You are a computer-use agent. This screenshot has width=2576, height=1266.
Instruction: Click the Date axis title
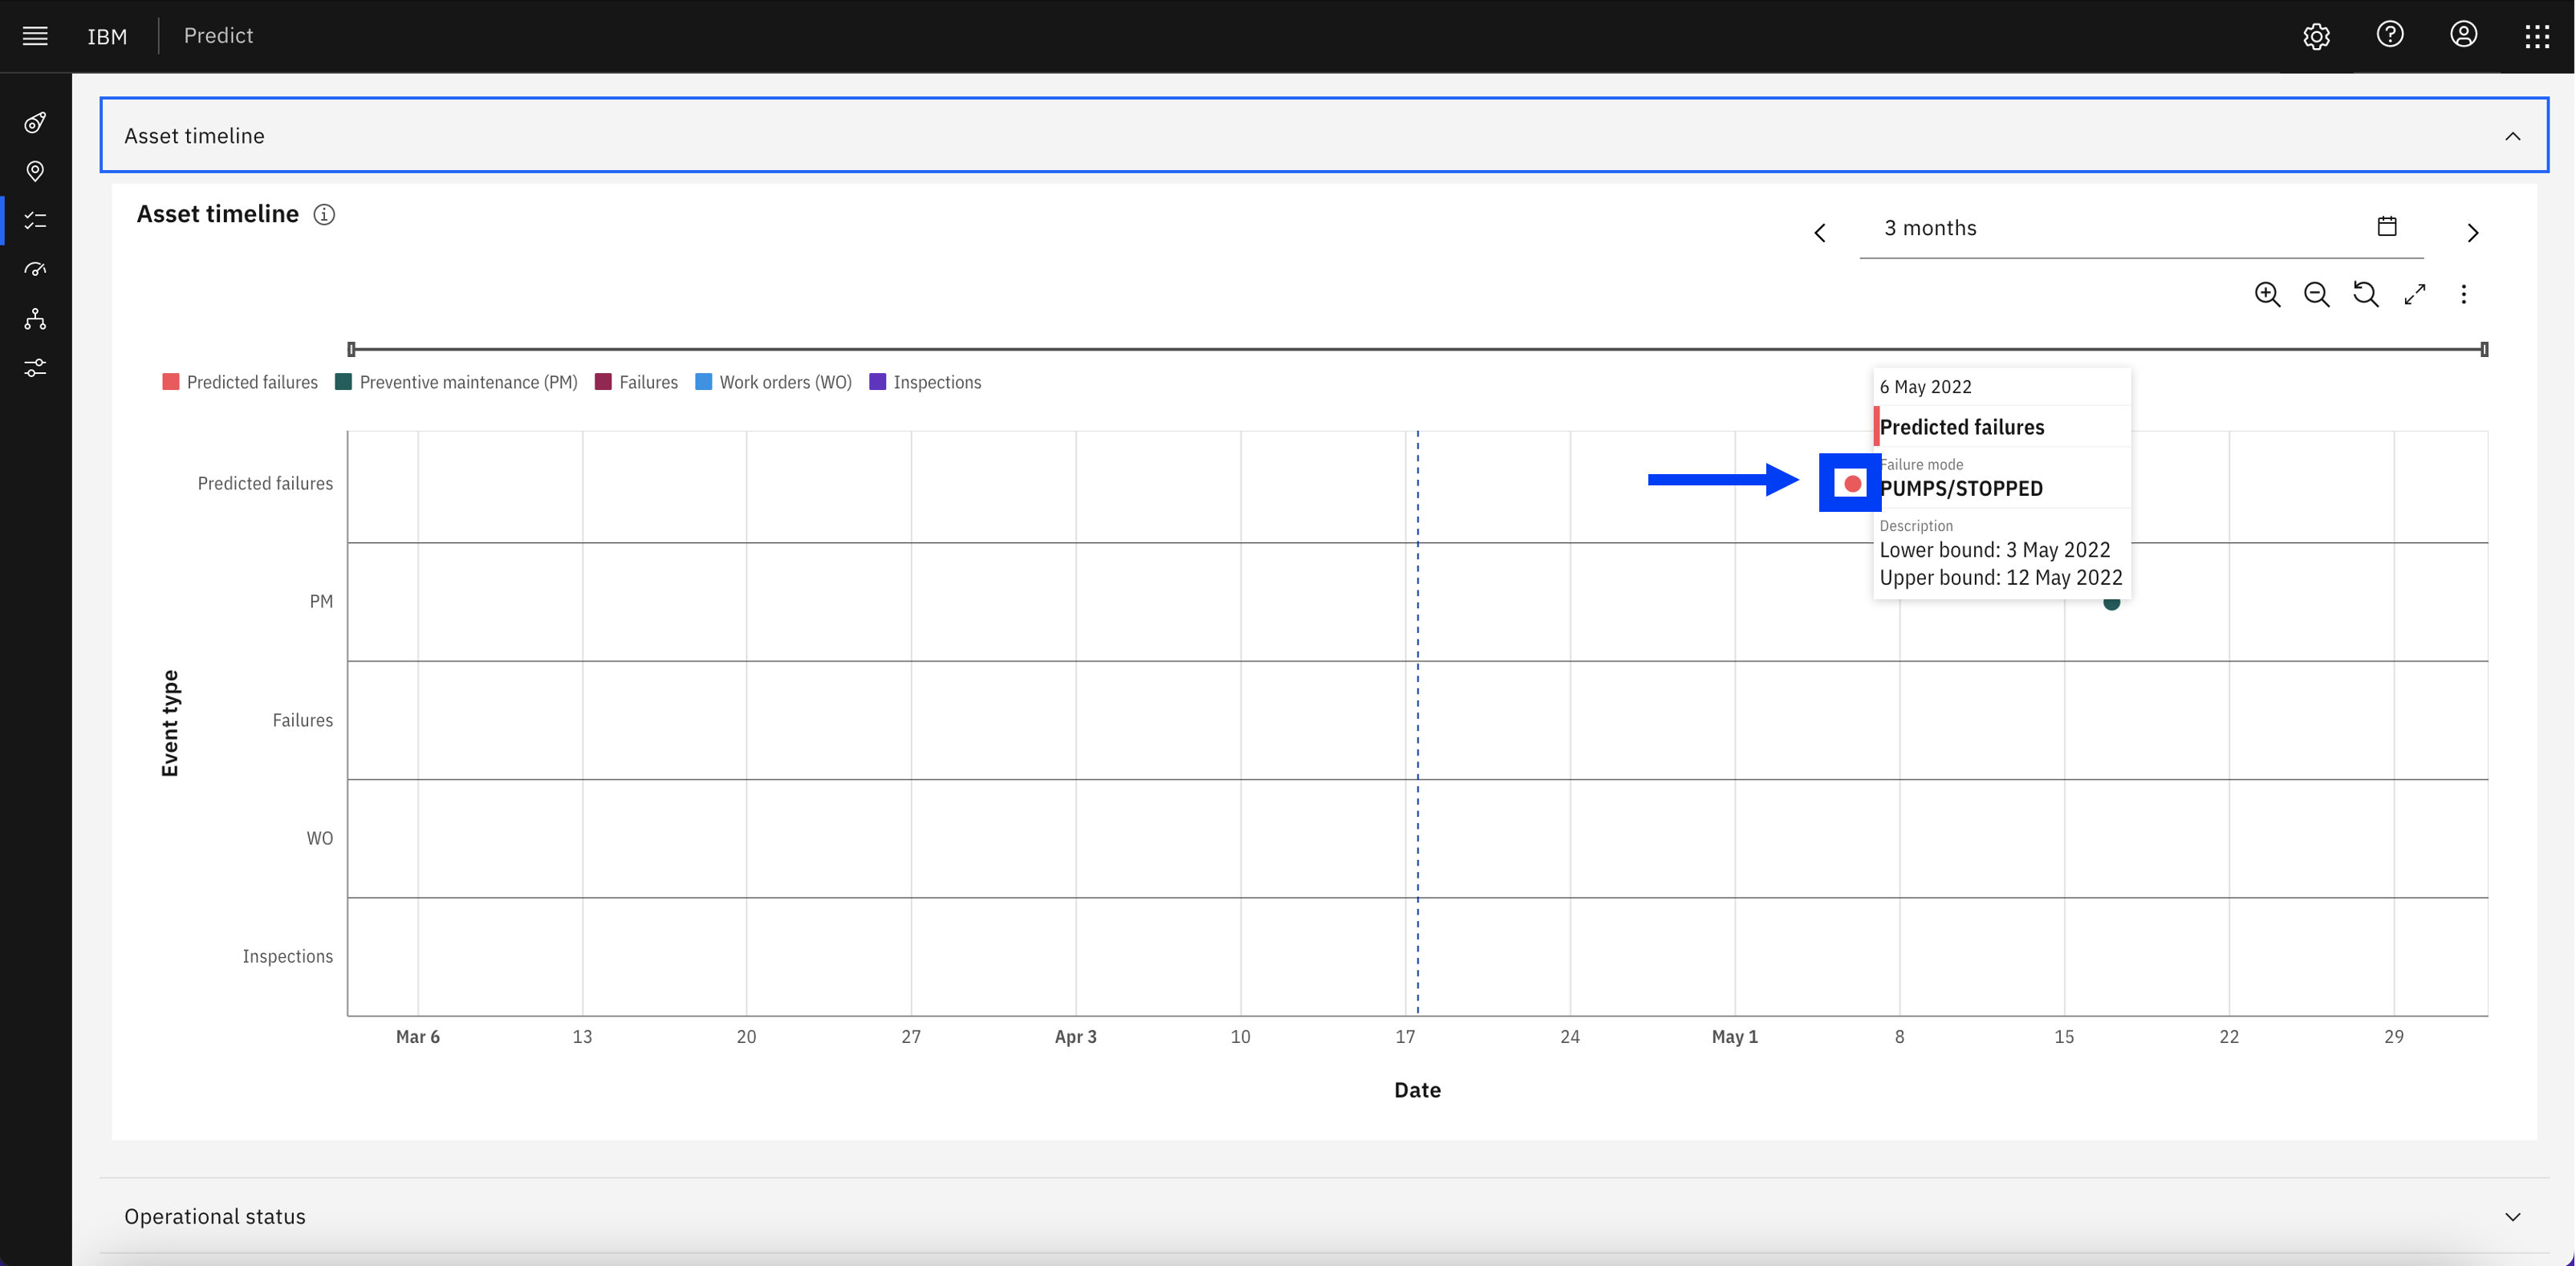tap(1418, 1090)
